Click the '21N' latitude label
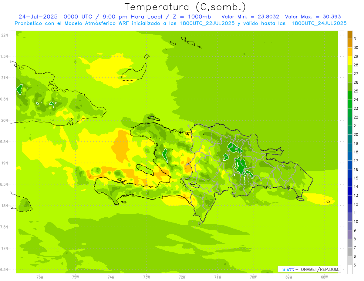The width and height of the screenshot is (364, 281). point(5,78)
